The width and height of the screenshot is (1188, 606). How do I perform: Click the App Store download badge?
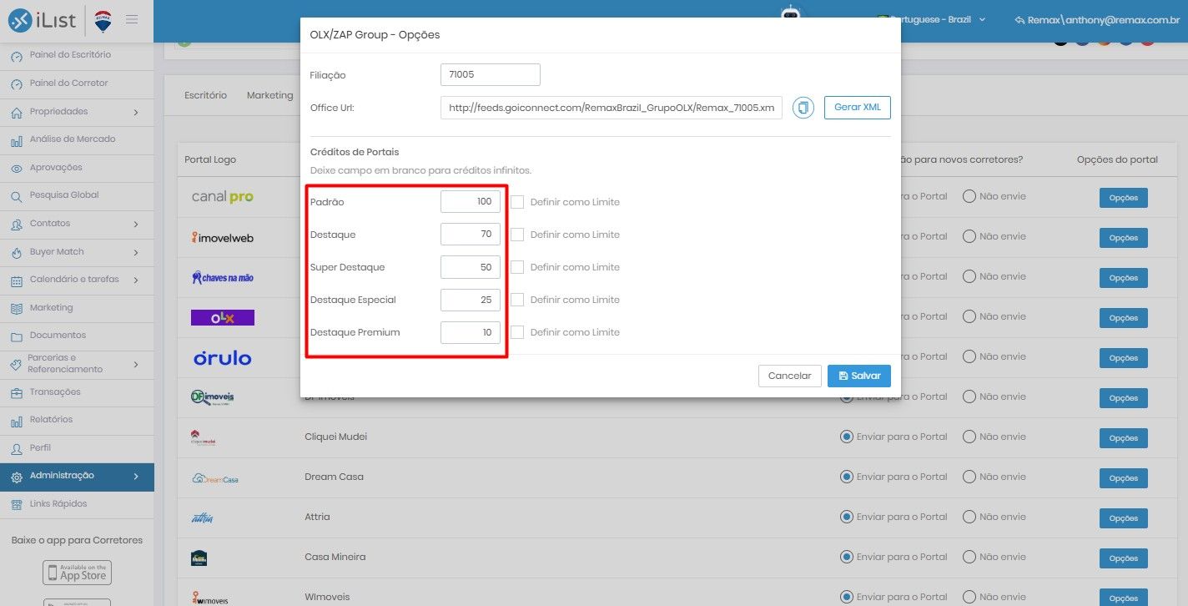click(x=77, y=573)
